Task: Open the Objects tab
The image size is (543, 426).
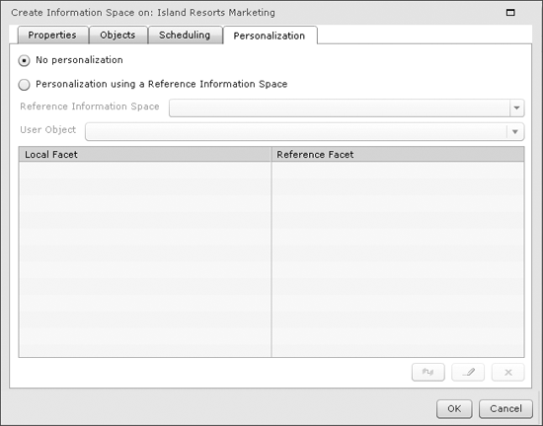Action: tap(117, 35)
